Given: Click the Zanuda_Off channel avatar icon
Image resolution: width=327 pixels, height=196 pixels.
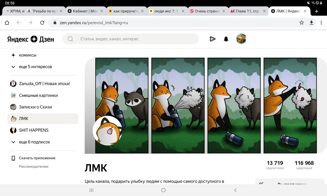Looking at the screenshot, I should (x=13, y=84).
